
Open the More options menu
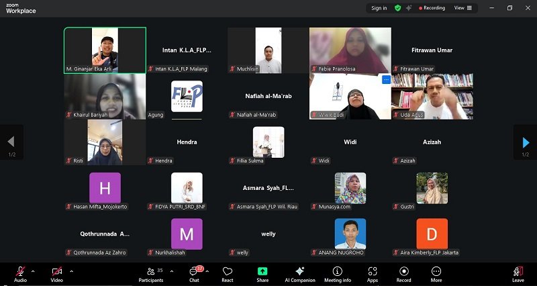tap(436, 275)
